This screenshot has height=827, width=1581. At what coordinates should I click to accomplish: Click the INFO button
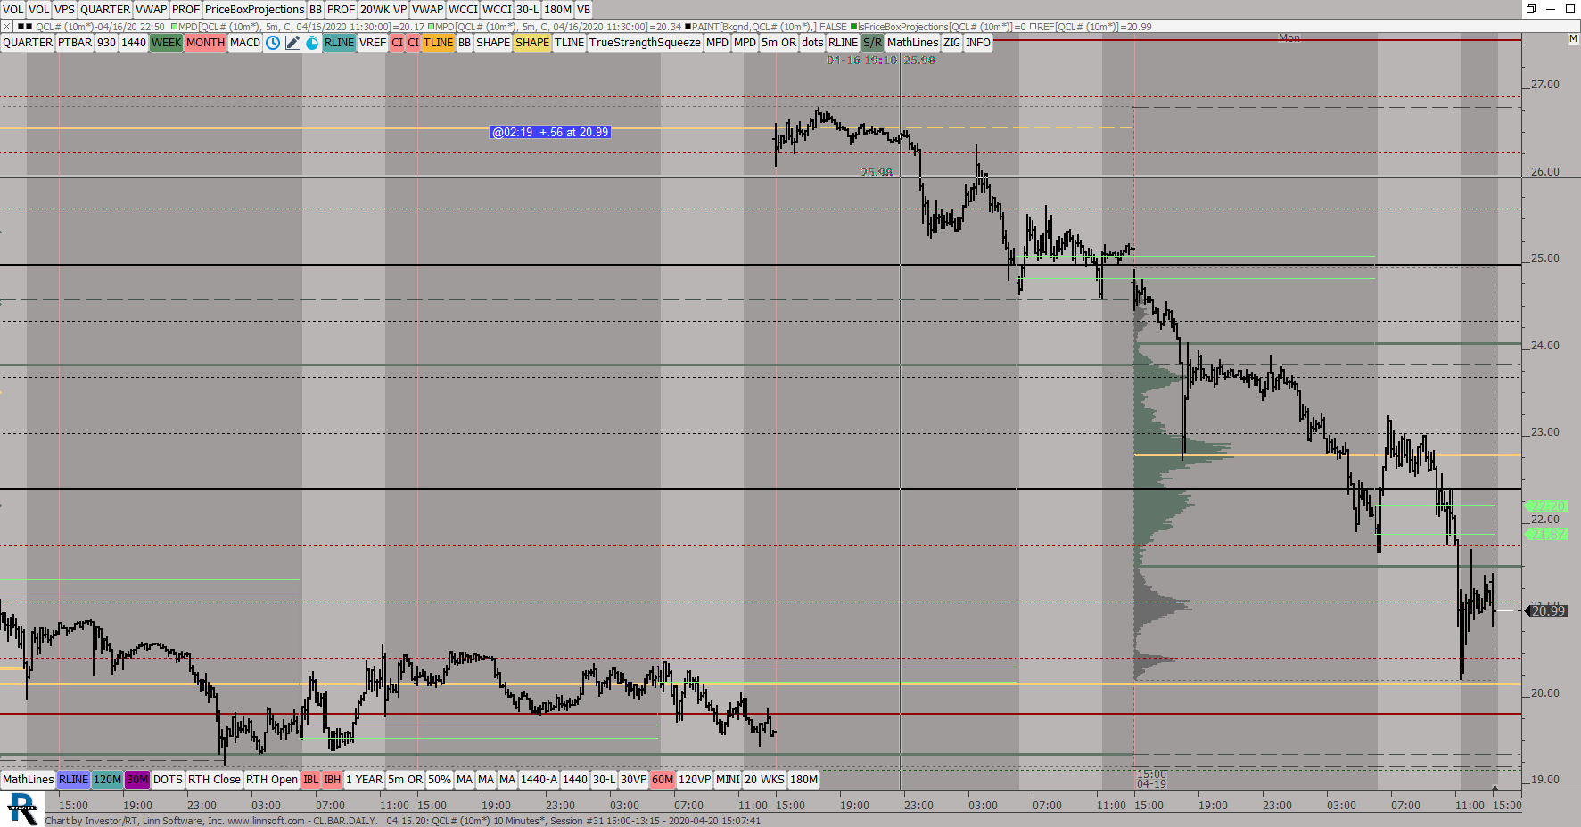tap(977, 43)
